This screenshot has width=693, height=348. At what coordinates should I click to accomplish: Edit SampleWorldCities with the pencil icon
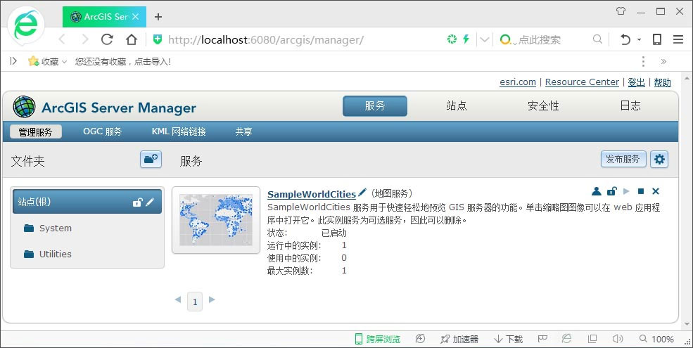[362, 192]
